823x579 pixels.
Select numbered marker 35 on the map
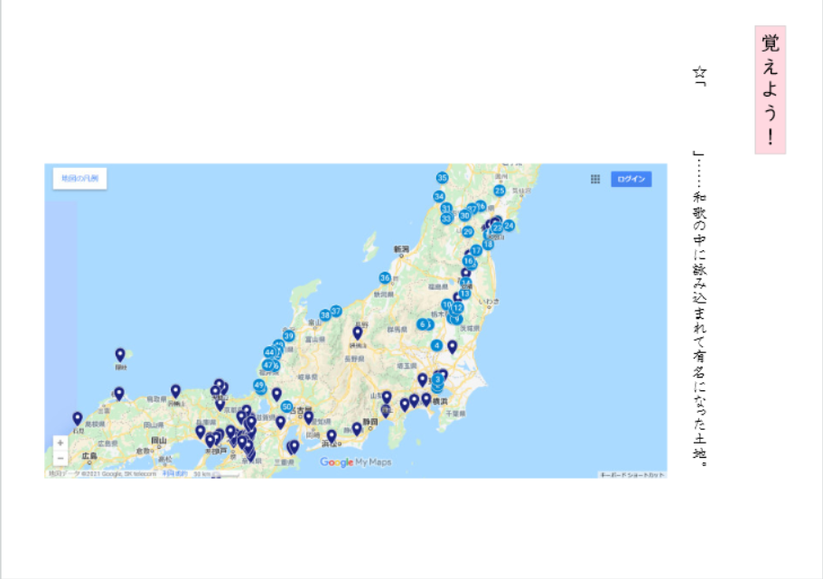coord(442,178)
